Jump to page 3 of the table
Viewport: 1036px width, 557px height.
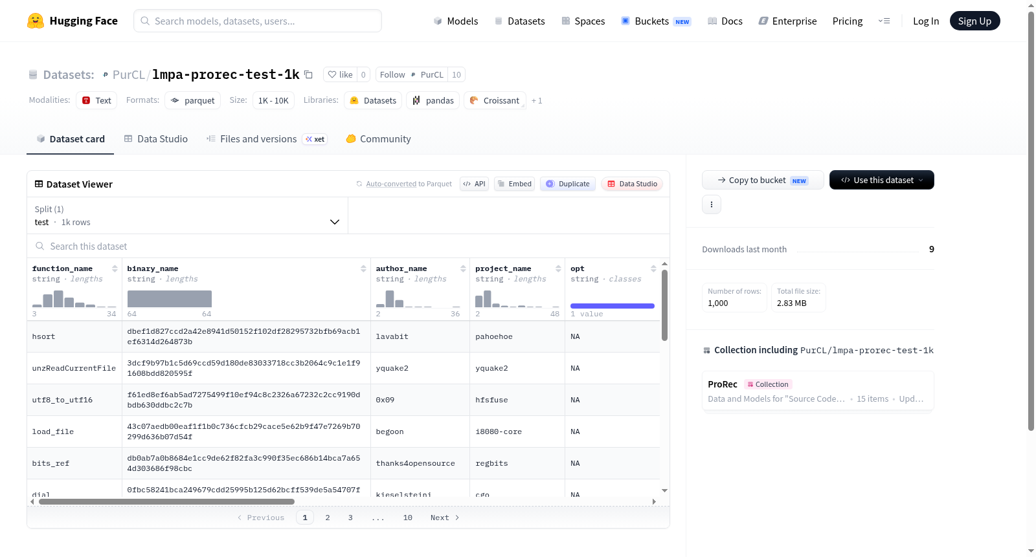coord(350,518)
